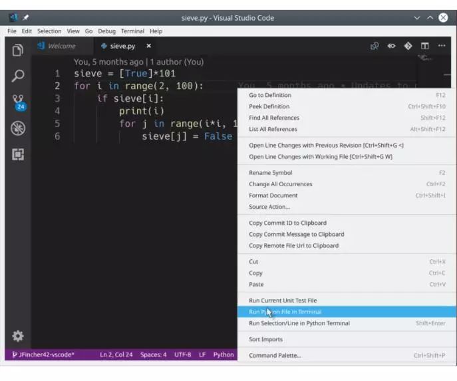Click UTF-8 encoding in status bar
The width and height of the screenshot is (457, 381).
click(x=183, y=354)
